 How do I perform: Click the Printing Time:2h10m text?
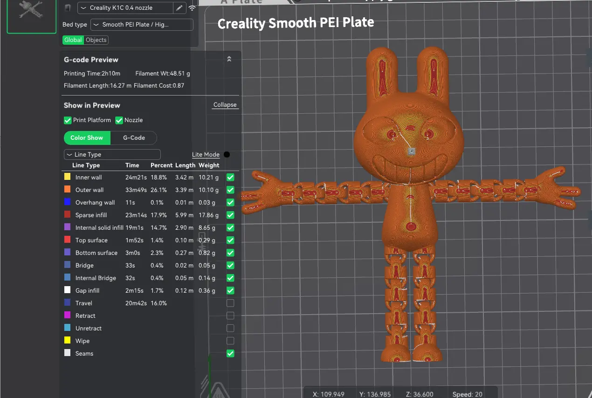click(92, 74)
